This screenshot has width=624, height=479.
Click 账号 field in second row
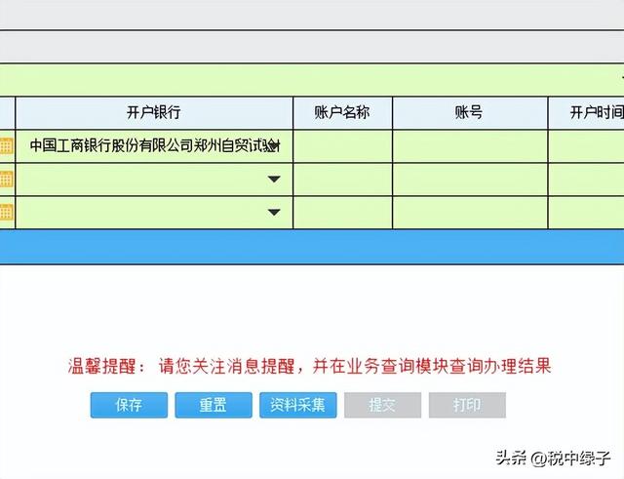470,180
